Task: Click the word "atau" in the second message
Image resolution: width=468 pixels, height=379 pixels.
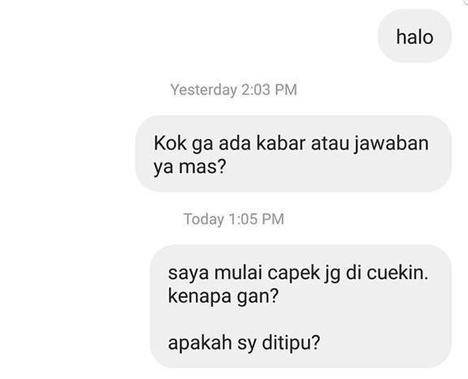Action: coord(330,144)
